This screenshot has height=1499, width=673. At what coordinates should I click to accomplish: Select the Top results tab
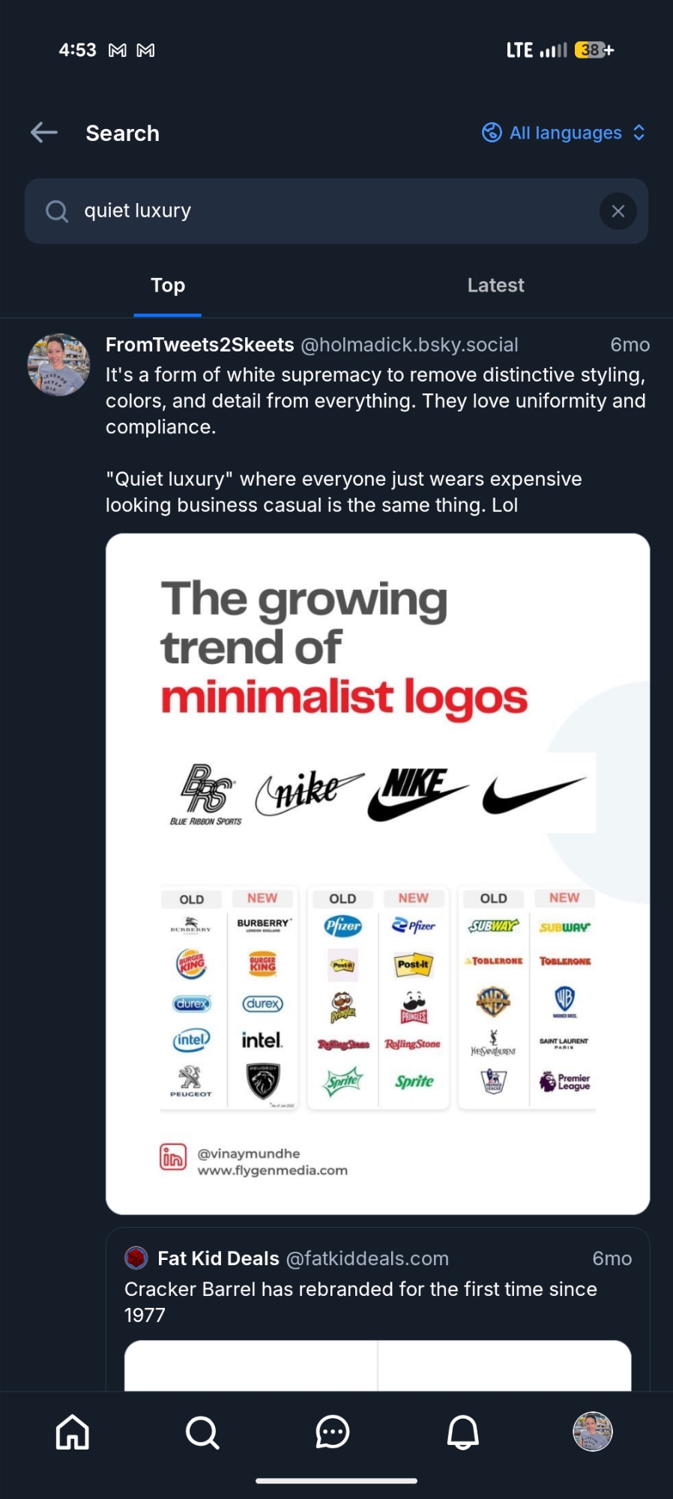168,286
